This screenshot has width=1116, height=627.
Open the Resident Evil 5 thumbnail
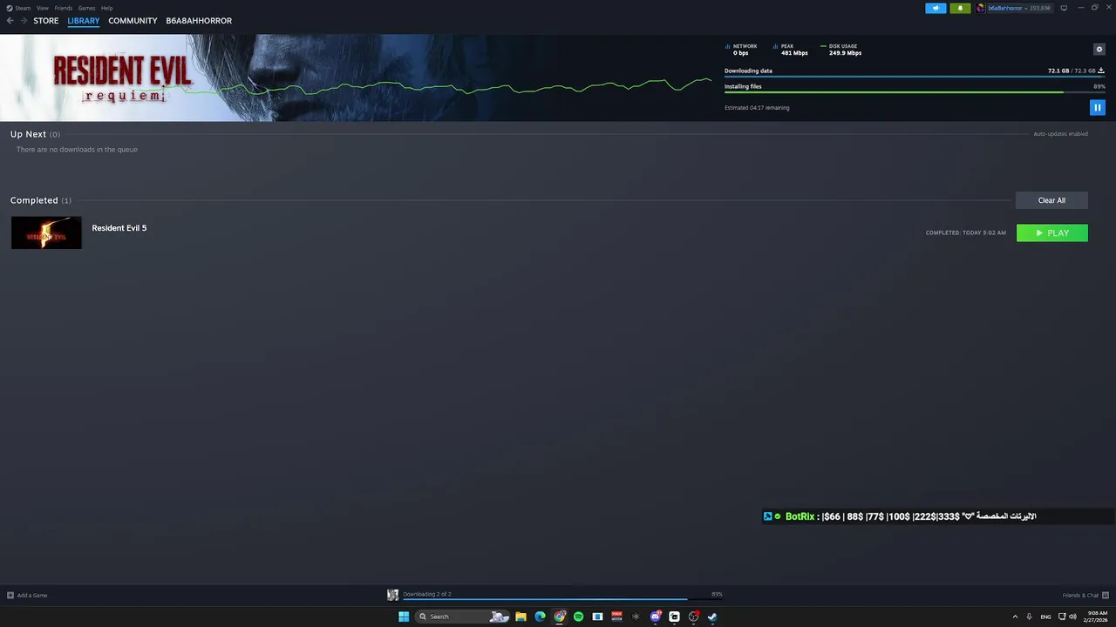point(46,233)
